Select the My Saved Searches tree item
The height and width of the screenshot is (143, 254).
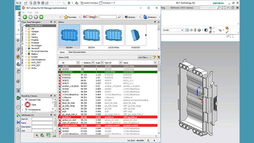(39, 51)
